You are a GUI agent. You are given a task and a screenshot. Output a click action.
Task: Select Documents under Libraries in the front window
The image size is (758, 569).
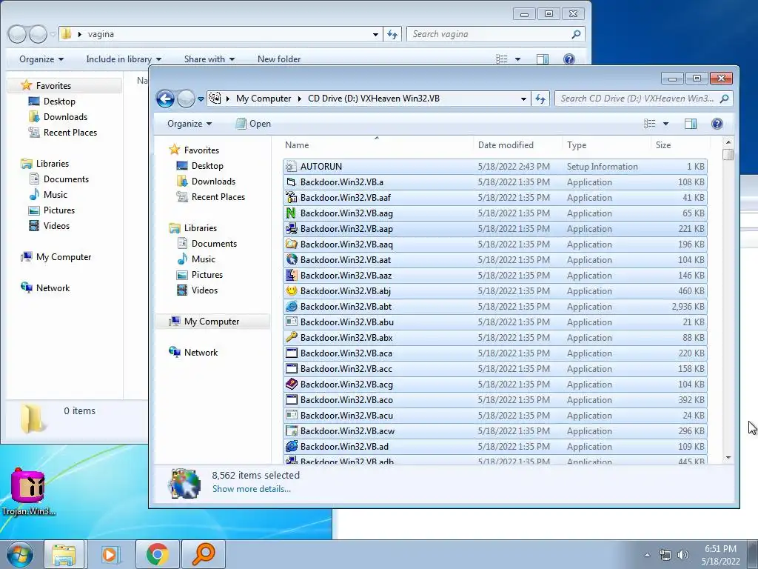(x=214, y=243)
